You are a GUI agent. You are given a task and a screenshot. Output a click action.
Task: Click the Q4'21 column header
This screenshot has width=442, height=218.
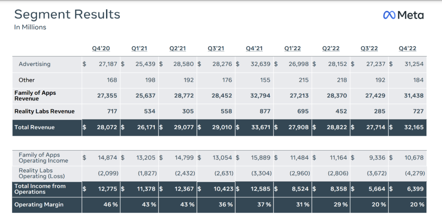tap(254, 49)
